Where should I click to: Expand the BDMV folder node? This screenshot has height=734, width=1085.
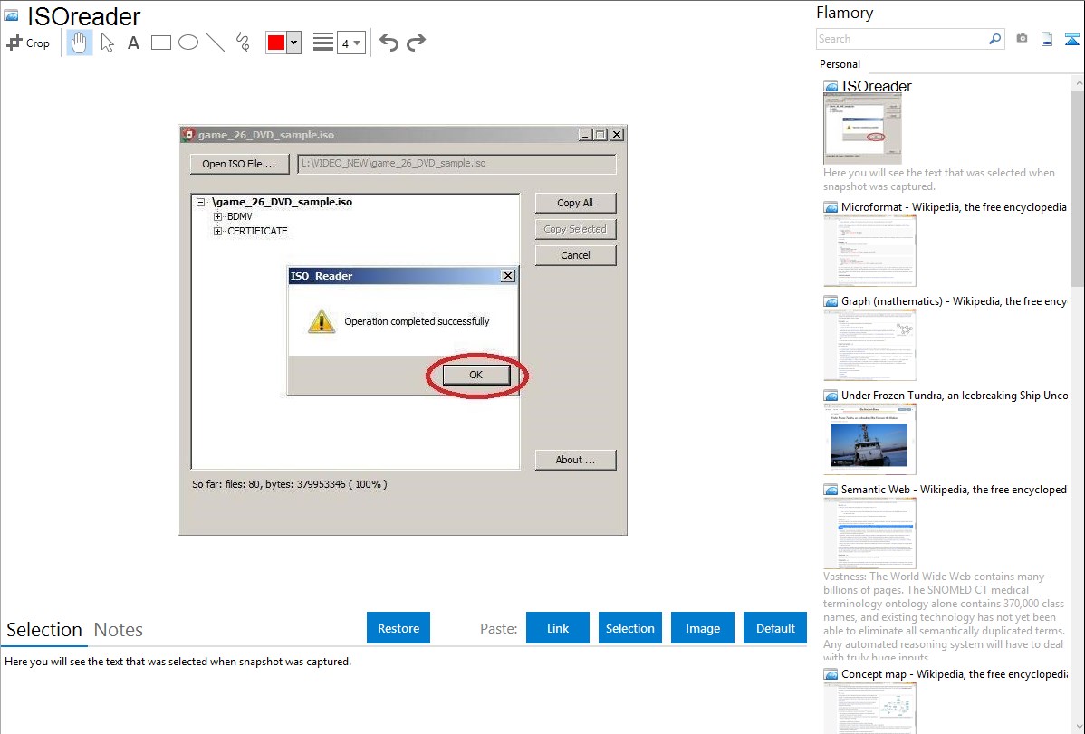[218, 216]
